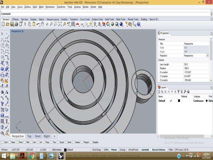213x160 pixels.
Task: Click the Text object tool icon
Action: point(2,104)
